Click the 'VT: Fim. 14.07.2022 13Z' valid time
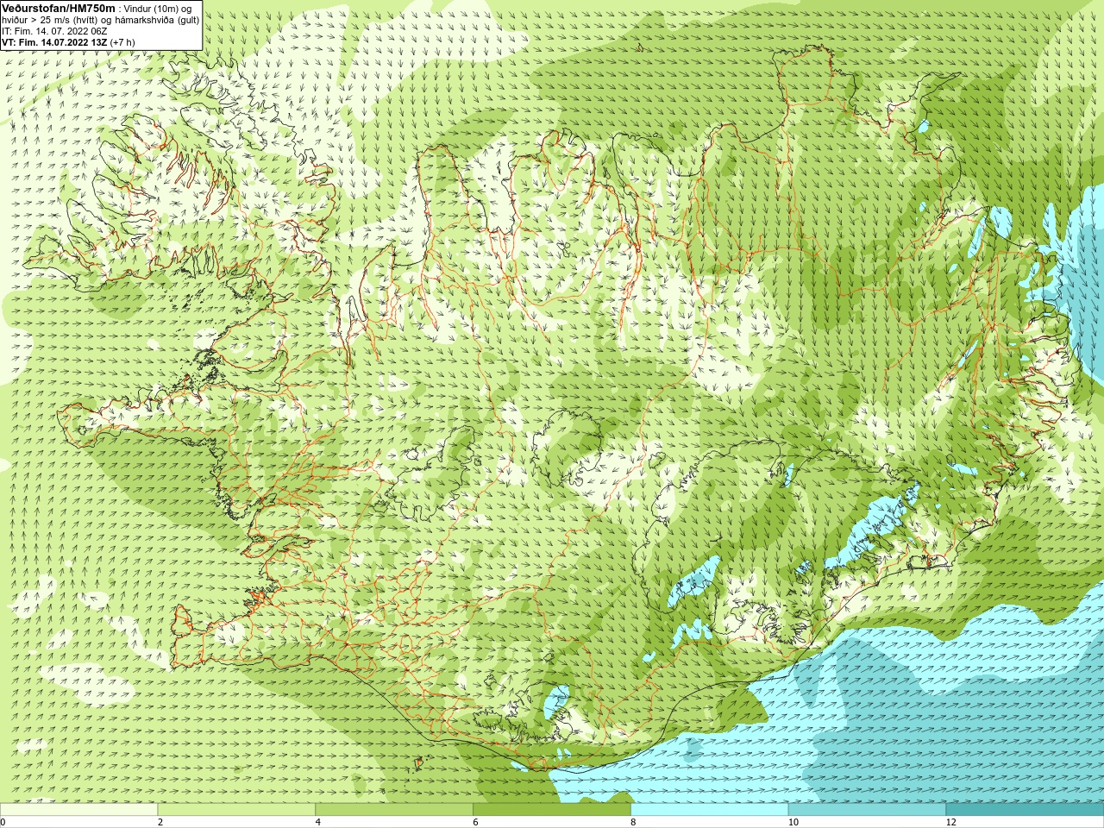The width and height of the screenshot is (1104, 828). (54, 42)
